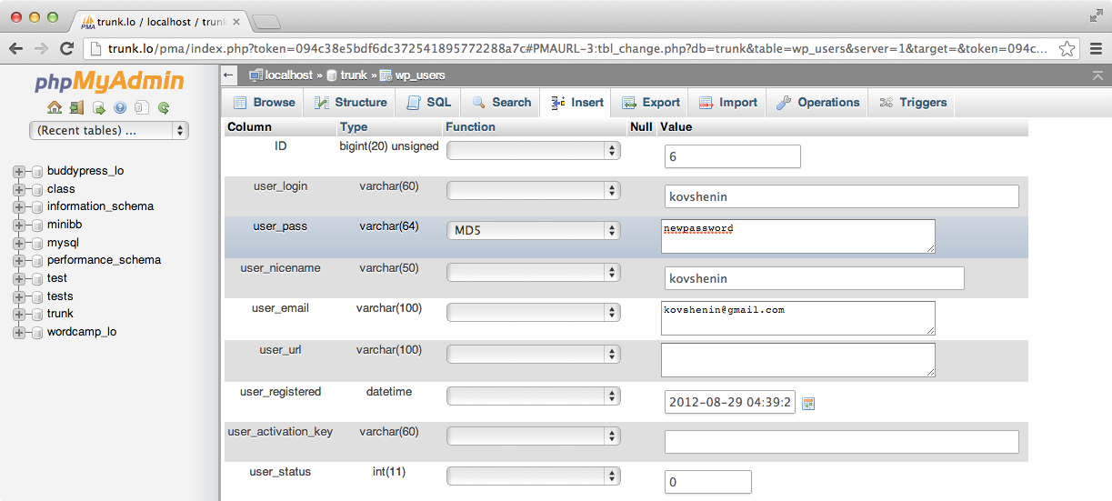1112x501 pixels.
Task: Open phpMyAdmin documentation help icon
Action: 120,107
